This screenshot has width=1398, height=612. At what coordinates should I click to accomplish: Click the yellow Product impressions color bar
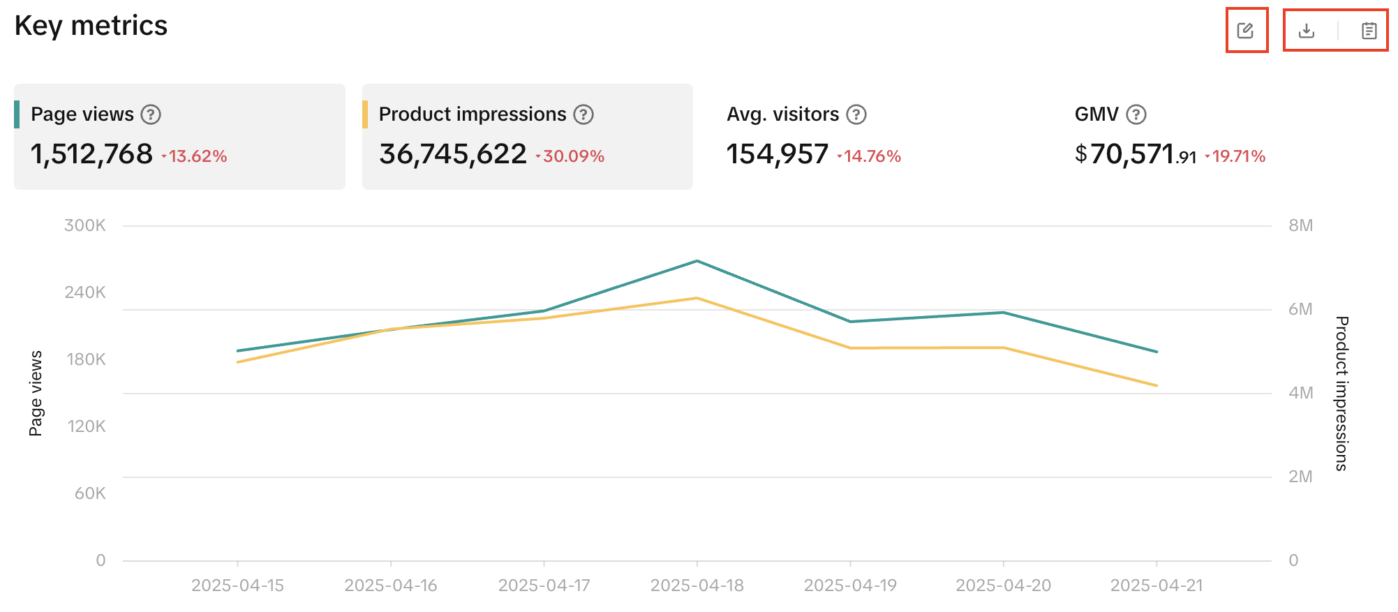[365, 114]
